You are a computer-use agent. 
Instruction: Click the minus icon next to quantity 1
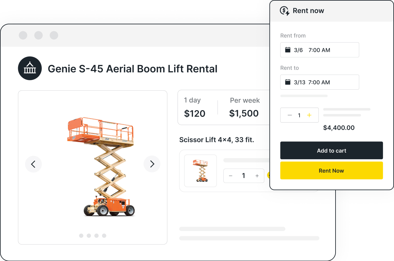click(290, 115)
